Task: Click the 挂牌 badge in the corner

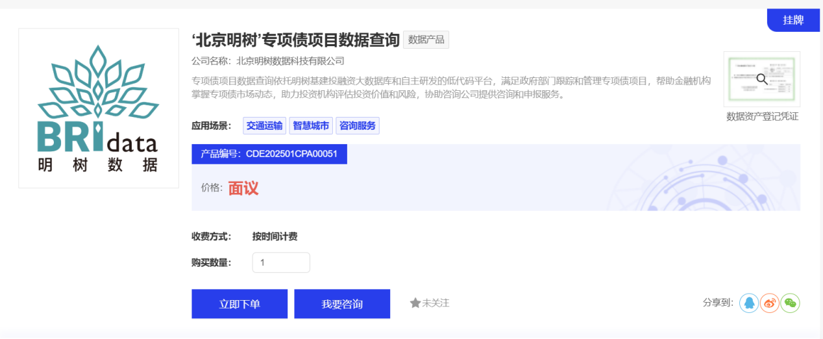Action: (793, 20)
